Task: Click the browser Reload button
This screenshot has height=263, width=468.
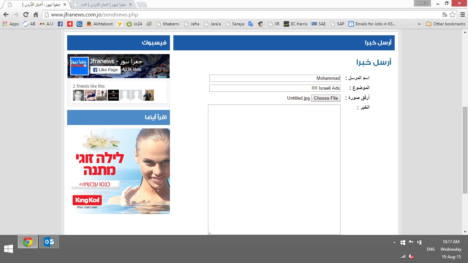Action: pyautogui.click(x=26, y=15)
